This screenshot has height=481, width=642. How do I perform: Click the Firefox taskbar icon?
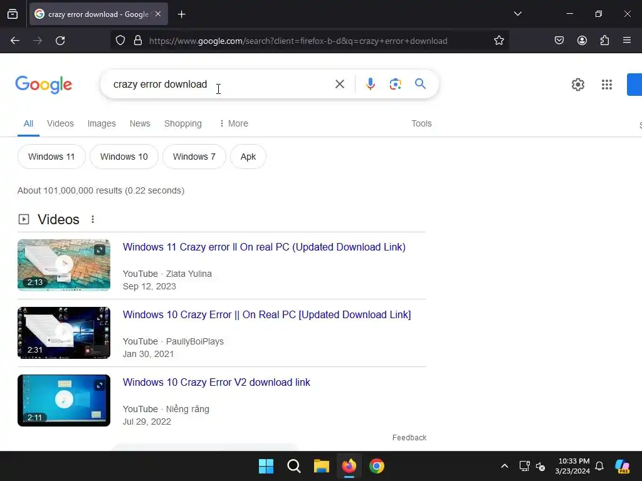click(x=349, y=466)
